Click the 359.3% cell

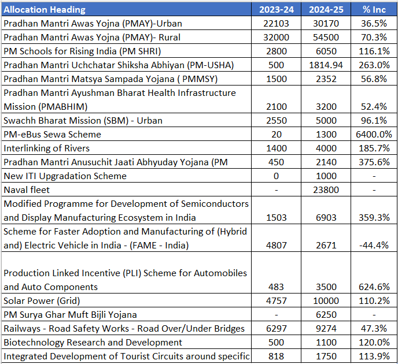(x=374, y=210)
